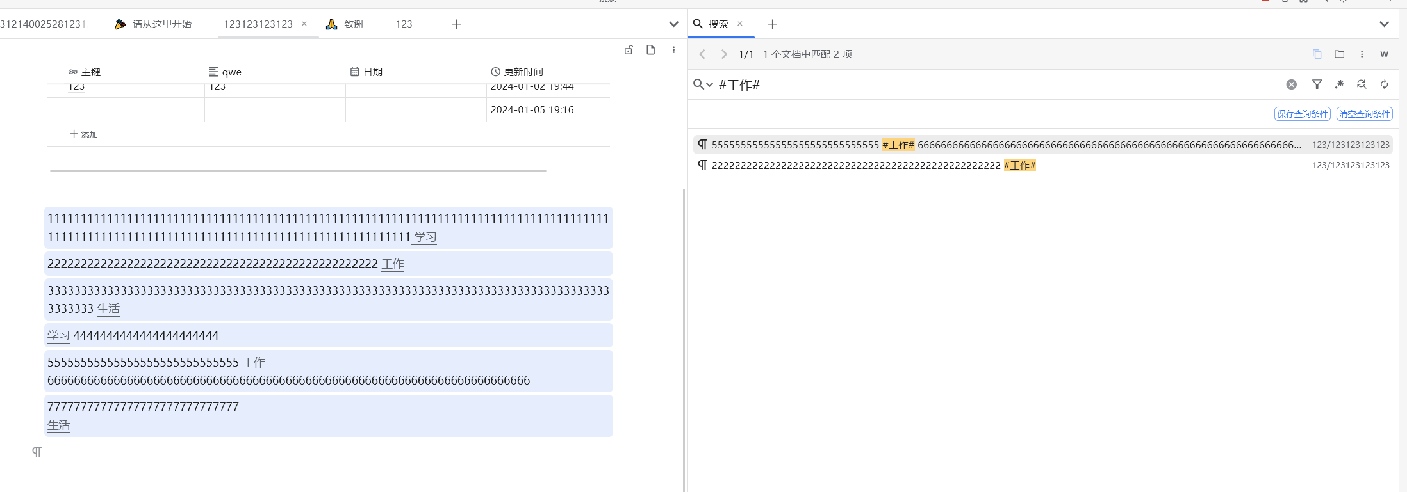Open the document's three-dot more menu
This screenshot has height=492, width=1407.
(673, 50)
